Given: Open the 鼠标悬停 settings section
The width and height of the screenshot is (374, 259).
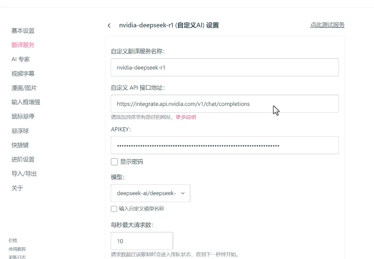Looking at the screenshot, I should (23, 116).
